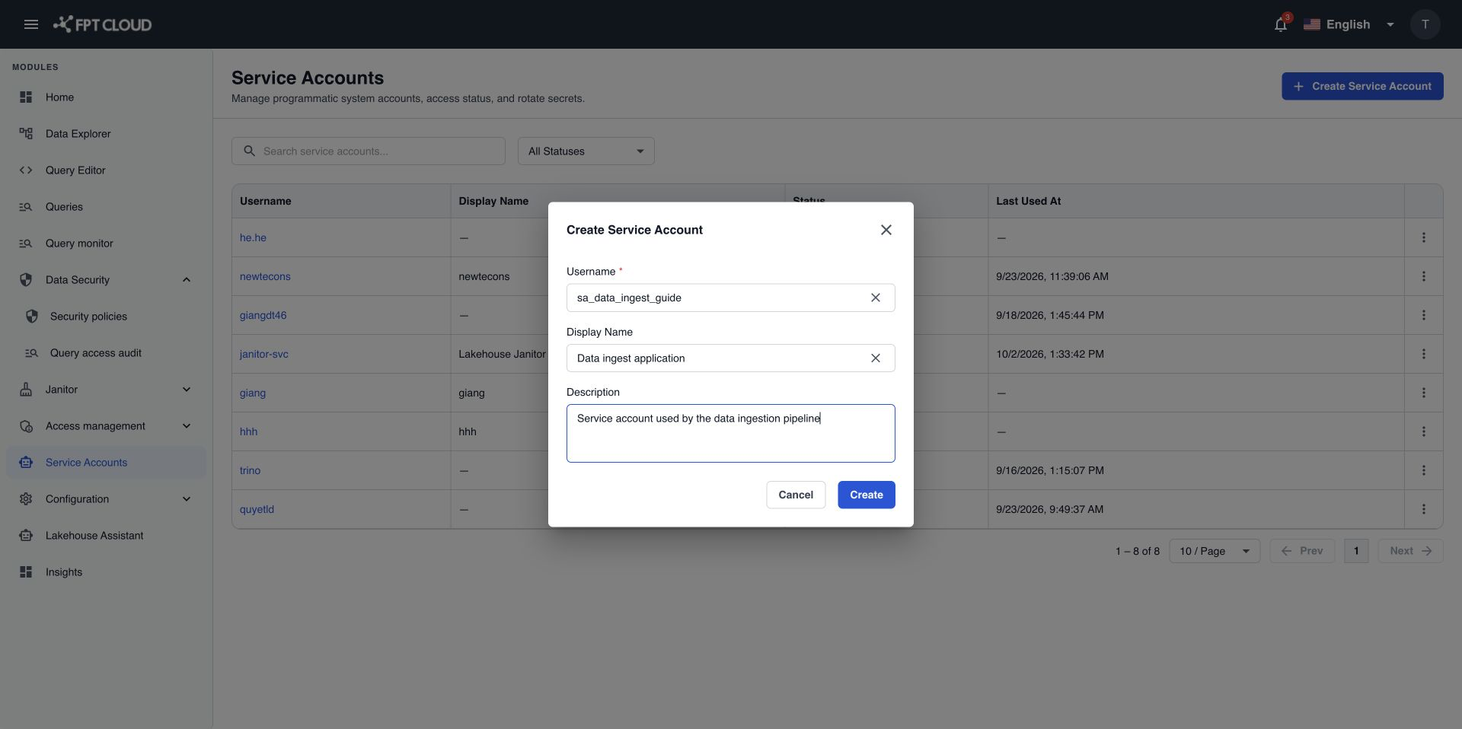
Task: Expand the Janitor section
Action: pyautogui.click(x=187, y=390)
